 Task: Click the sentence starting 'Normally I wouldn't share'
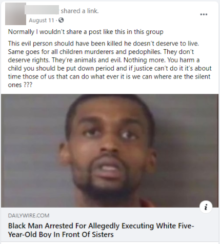(86, 32)
